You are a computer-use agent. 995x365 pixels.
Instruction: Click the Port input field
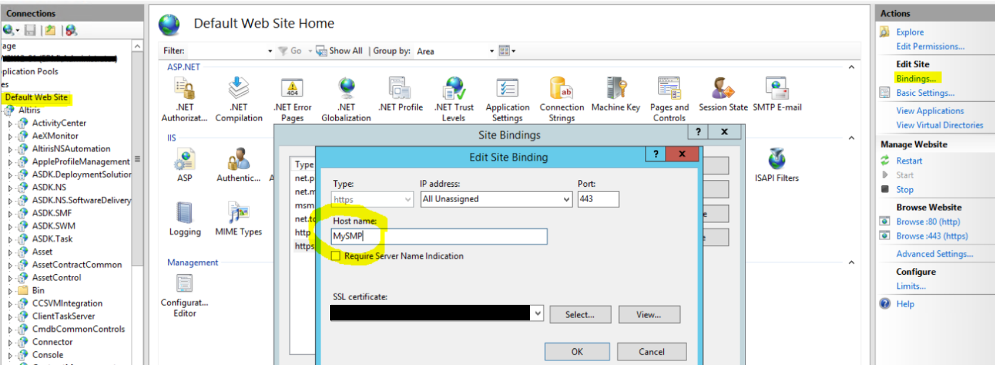coord(598,199)
